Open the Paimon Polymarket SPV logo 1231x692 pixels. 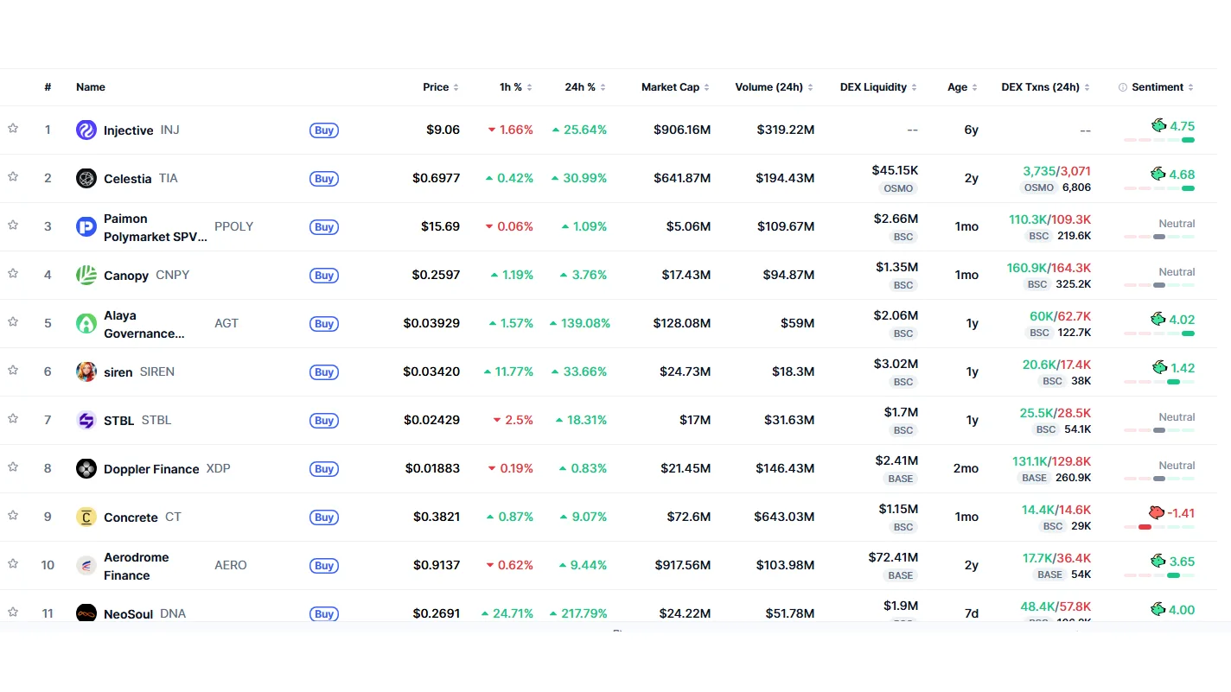[x=86, y=227]
